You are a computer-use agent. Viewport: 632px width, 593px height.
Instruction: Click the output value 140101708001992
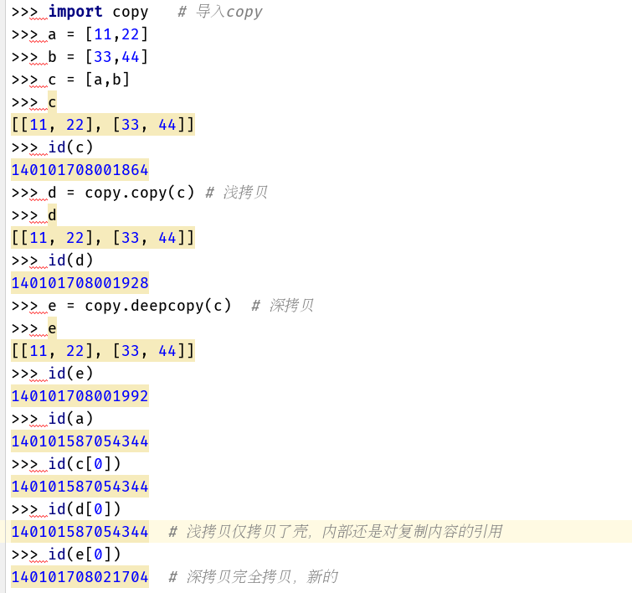[80, 395]
